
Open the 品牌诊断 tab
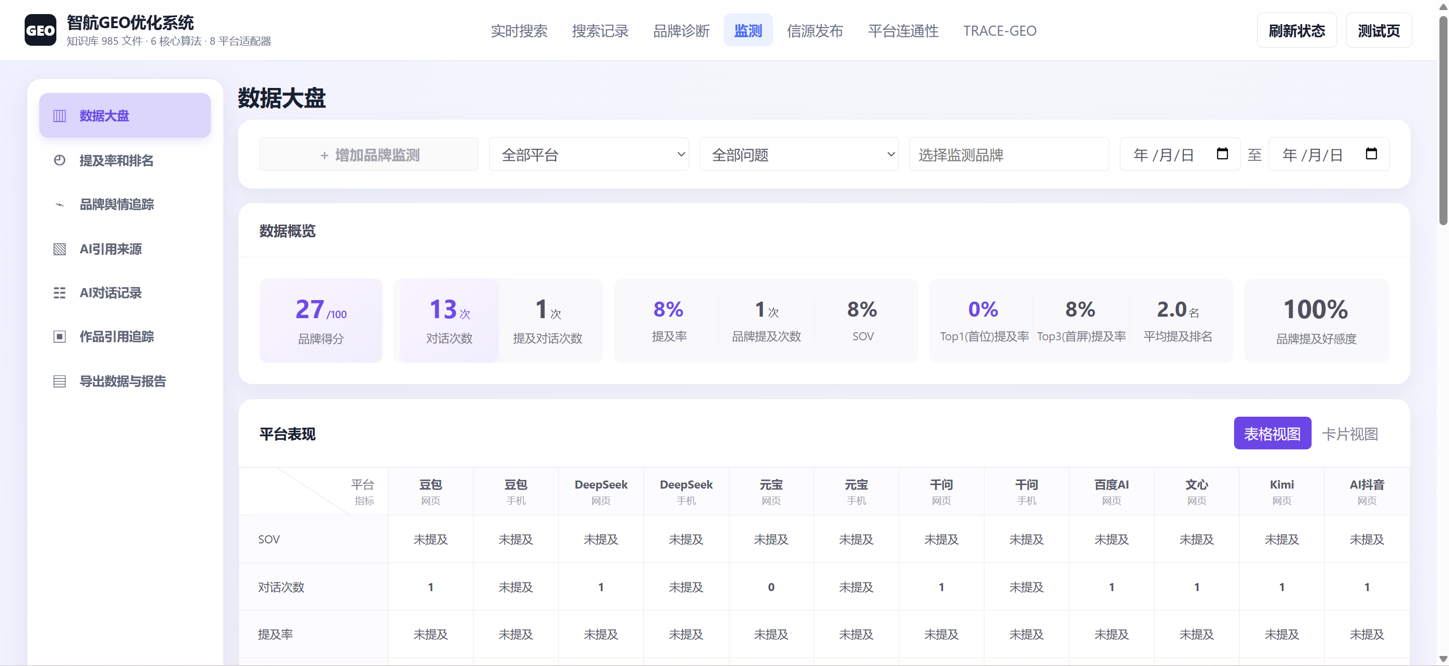tap(681, 31)
